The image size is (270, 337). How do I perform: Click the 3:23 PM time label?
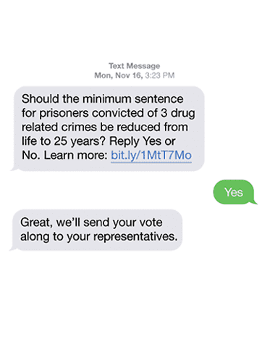[160, 75]
